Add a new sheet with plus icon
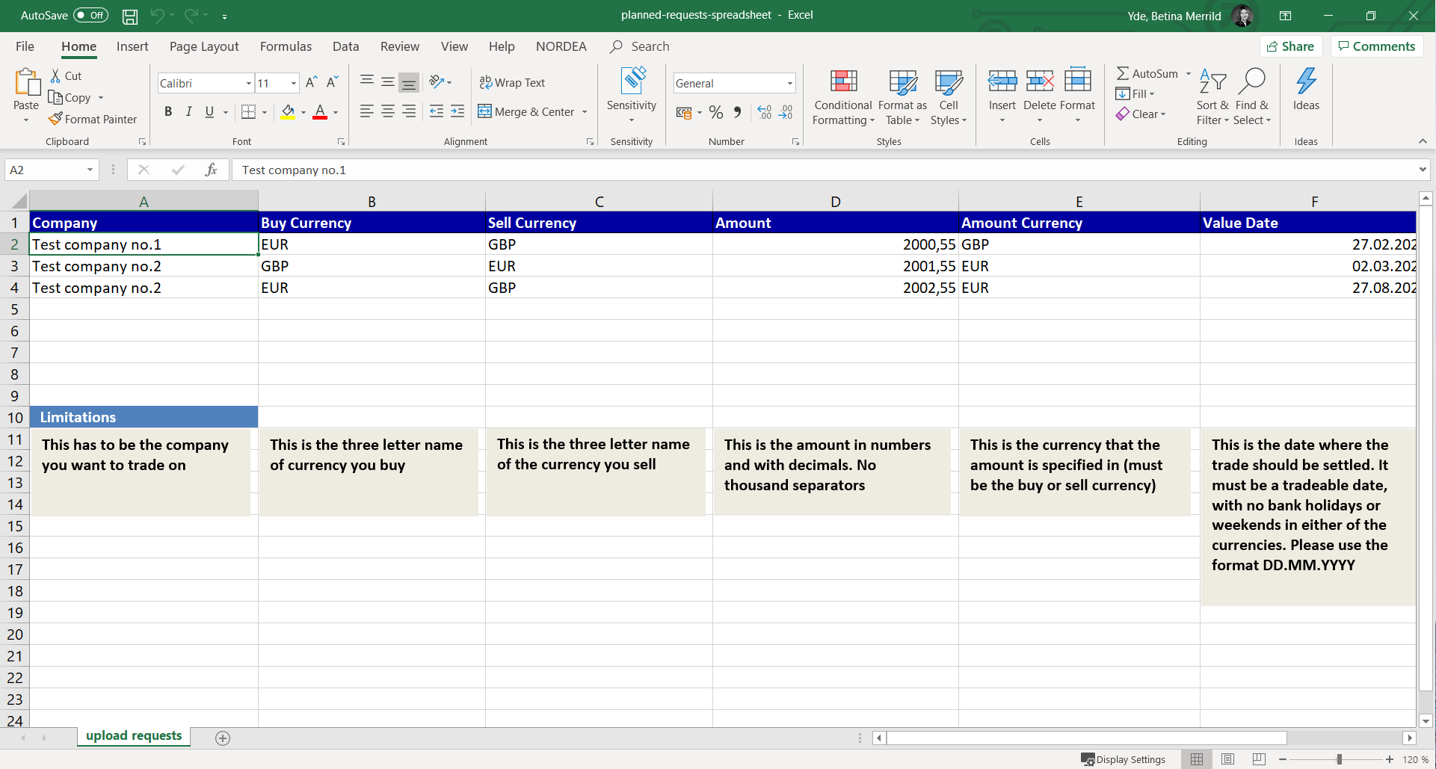 tap(223, 738)
